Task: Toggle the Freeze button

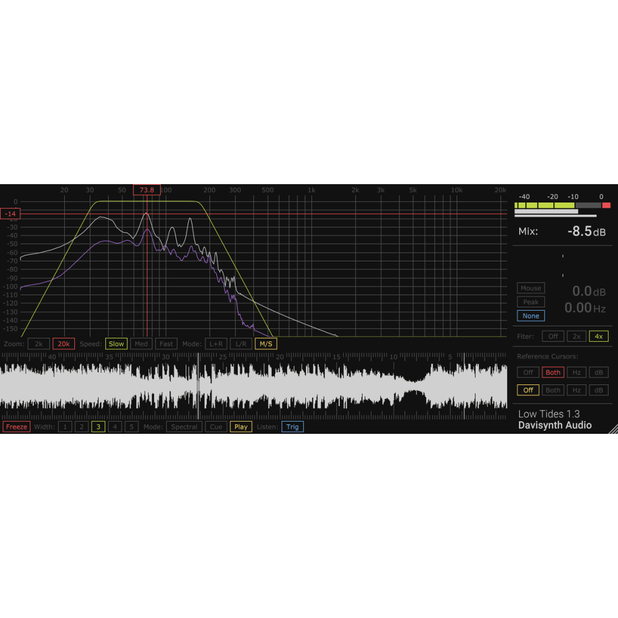Action: pyautogui.click(x=16, y=426)
